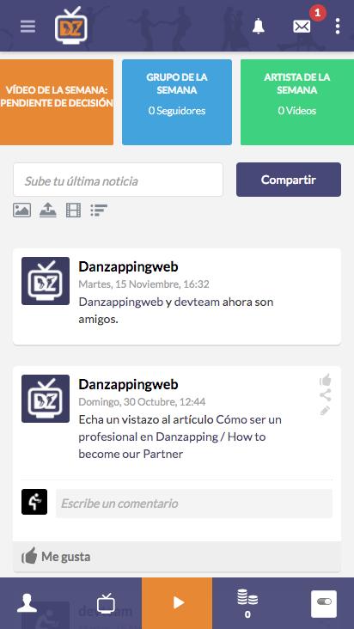Like post with thumbs-up side icon
The image size is (354, 629).
(x=326, y=380)
